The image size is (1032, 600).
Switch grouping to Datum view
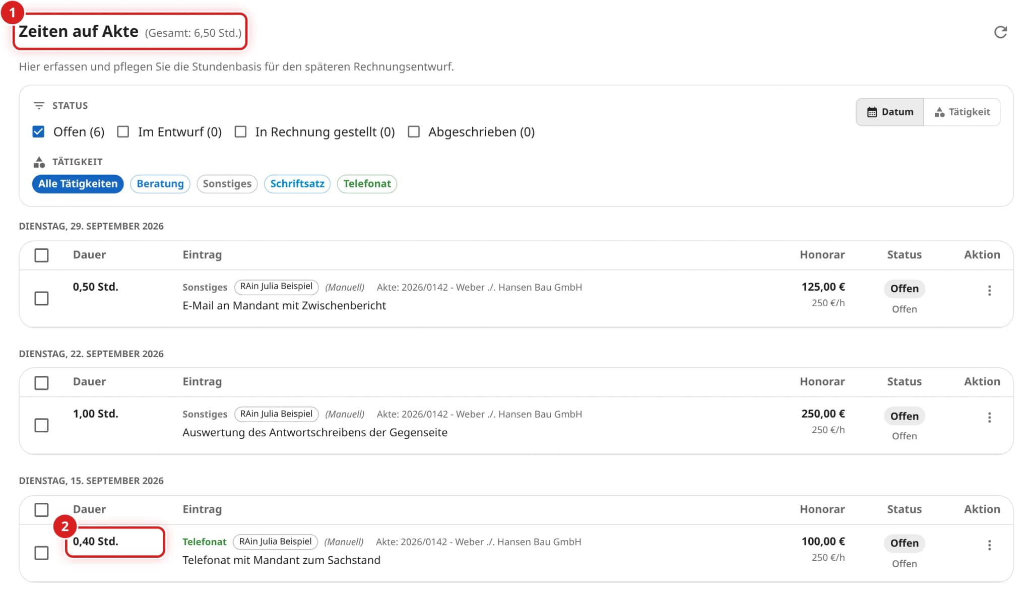click(890, 112)
